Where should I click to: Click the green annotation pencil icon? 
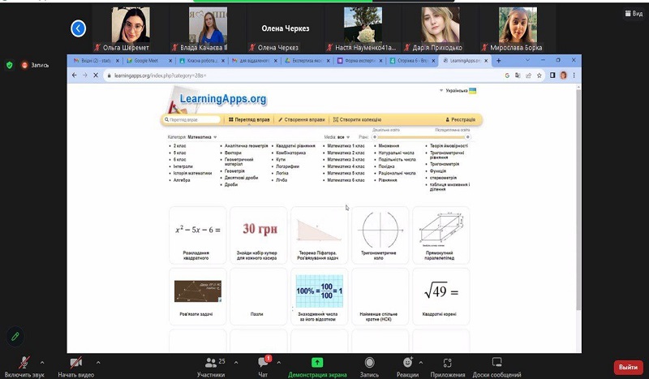coord(15,336)
